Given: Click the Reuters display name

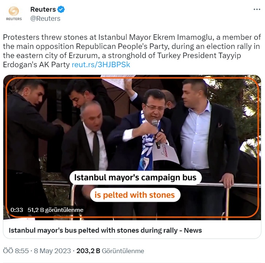Looking at the screenshot, I should pos(43,9).
